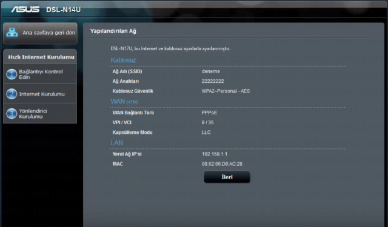Click the VPI / VCI label
Image resolution: width=388 pixels, height=227 pixels.
click(x=122, y=122)
